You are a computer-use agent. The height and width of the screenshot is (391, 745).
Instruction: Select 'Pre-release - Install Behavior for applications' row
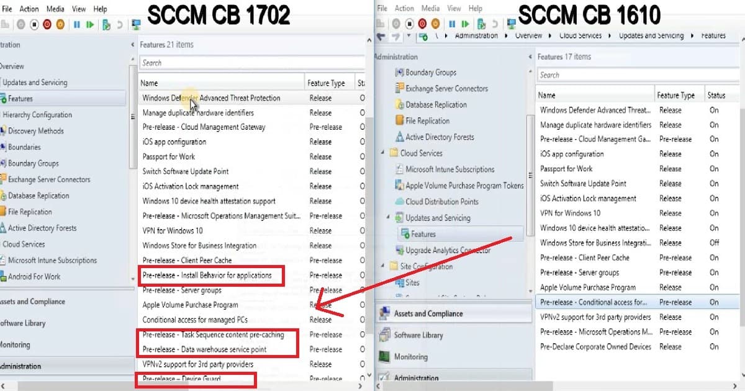pyautogui.click(x=251, y=275)
